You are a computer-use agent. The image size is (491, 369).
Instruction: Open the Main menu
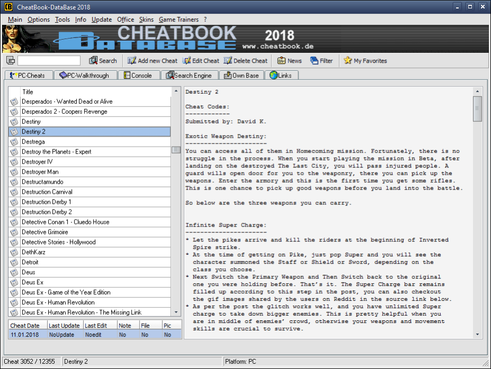point(15,20)
